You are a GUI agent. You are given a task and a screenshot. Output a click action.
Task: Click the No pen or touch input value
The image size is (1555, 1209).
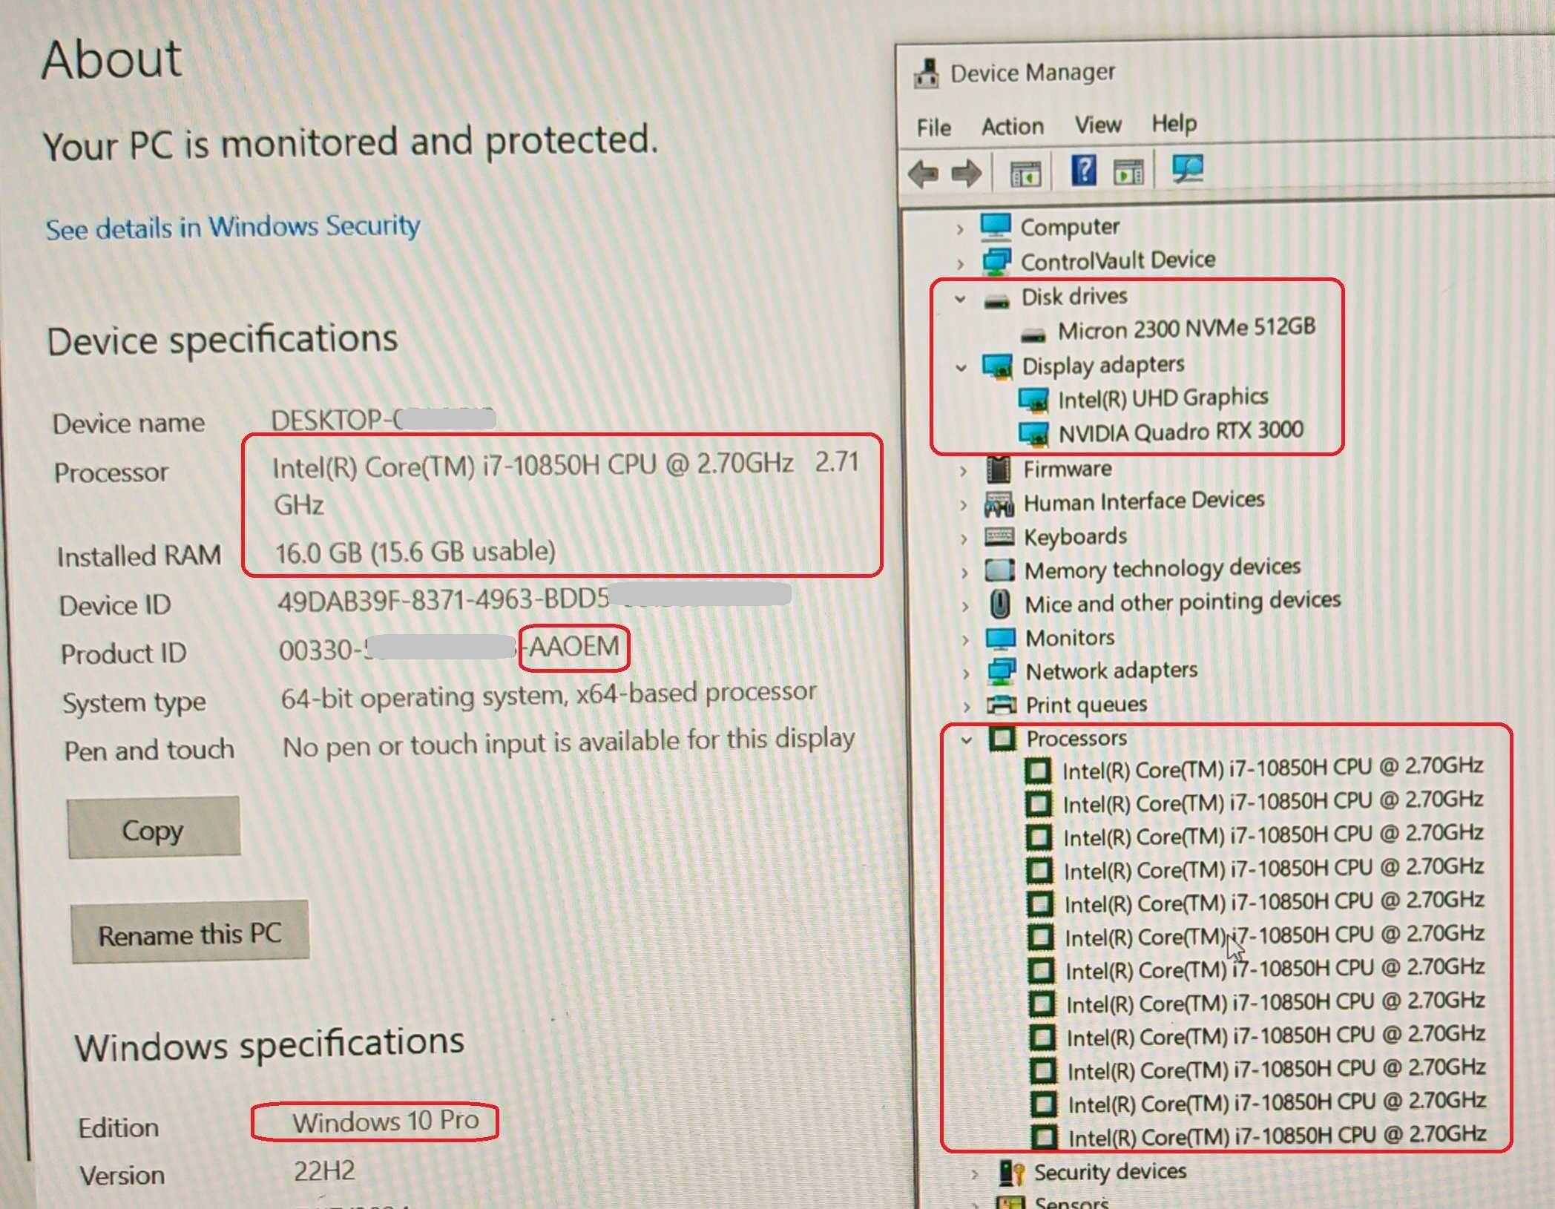(x=568, y=742)
